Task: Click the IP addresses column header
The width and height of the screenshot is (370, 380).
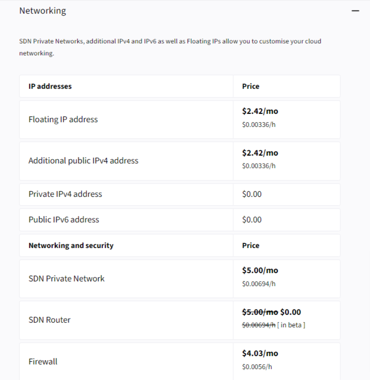Action: (x=50, y=86)
